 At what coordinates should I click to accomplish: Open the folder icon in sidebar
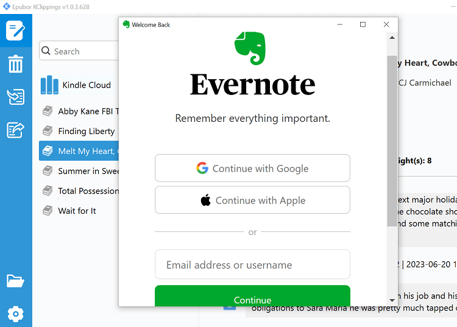[x=16, y=281]
